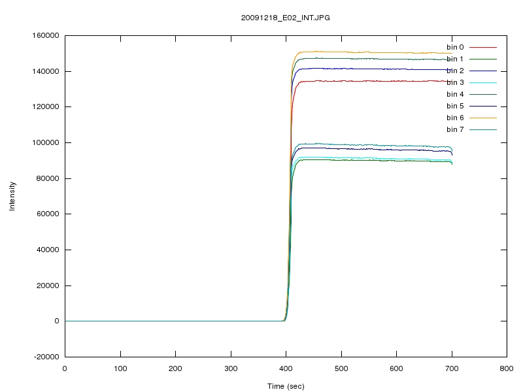Click the 800 x-axis tick label
Viewport: 523px width, 392px height.
(507, 368)
